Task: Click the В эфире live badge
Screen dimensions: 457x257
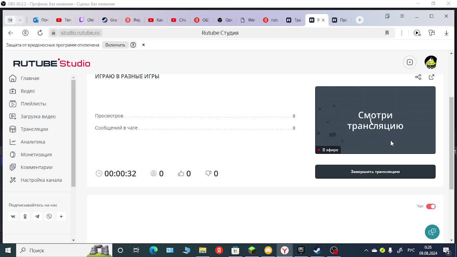Action: (x=328, y=150)
